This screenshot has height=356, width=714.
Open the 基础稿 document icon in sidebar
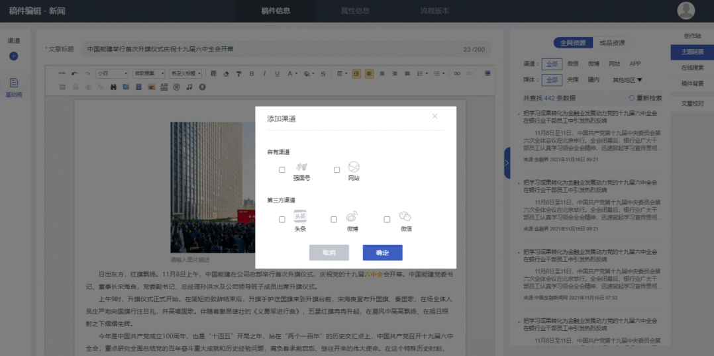pos(13,83)
